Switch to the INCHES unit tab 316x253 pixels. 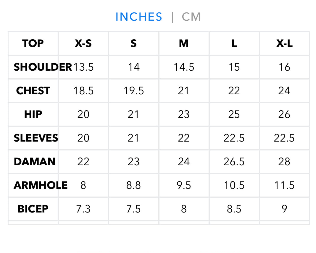coord(139,17)
